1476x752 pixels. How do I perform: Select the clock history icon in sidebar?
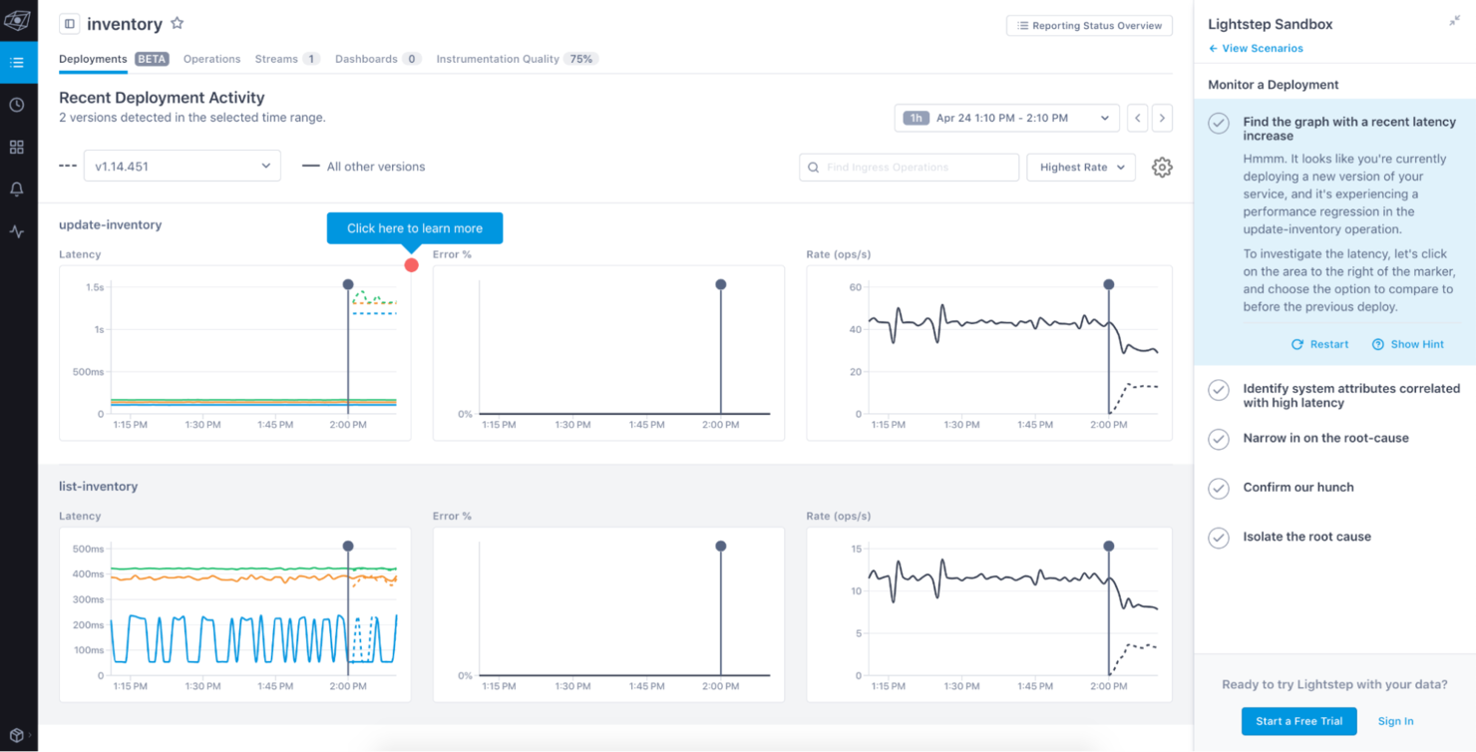click(18, 104)
